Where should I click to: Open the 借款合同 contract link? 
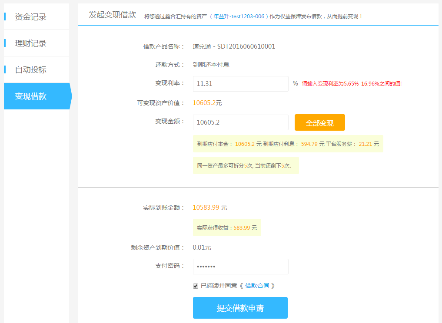pos(257,286)
